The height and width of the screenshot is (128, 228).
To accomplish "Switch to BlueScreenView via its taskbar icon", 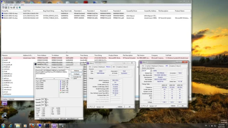I will coord(40,126).
